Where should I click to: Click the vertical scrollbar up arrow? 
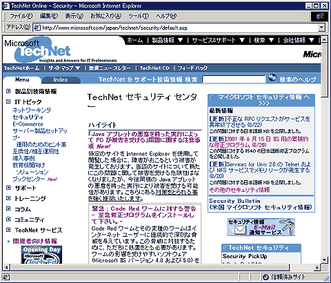(324, 40)
